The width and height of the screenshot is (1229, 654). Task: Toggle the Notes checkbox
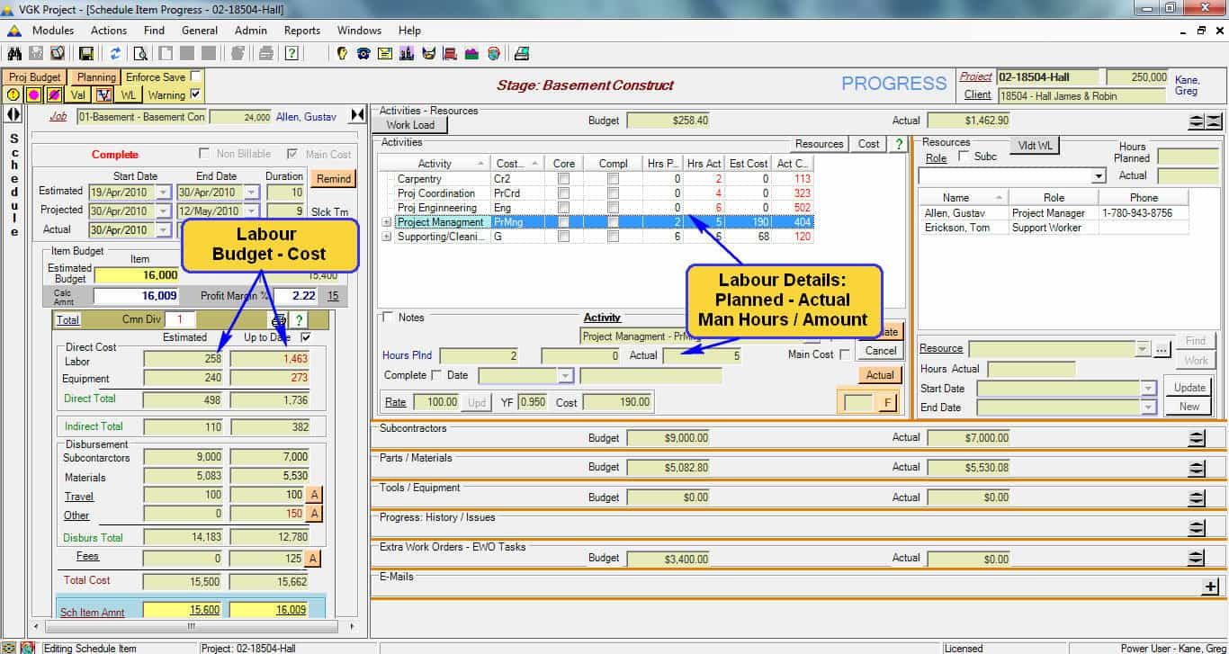388,318
